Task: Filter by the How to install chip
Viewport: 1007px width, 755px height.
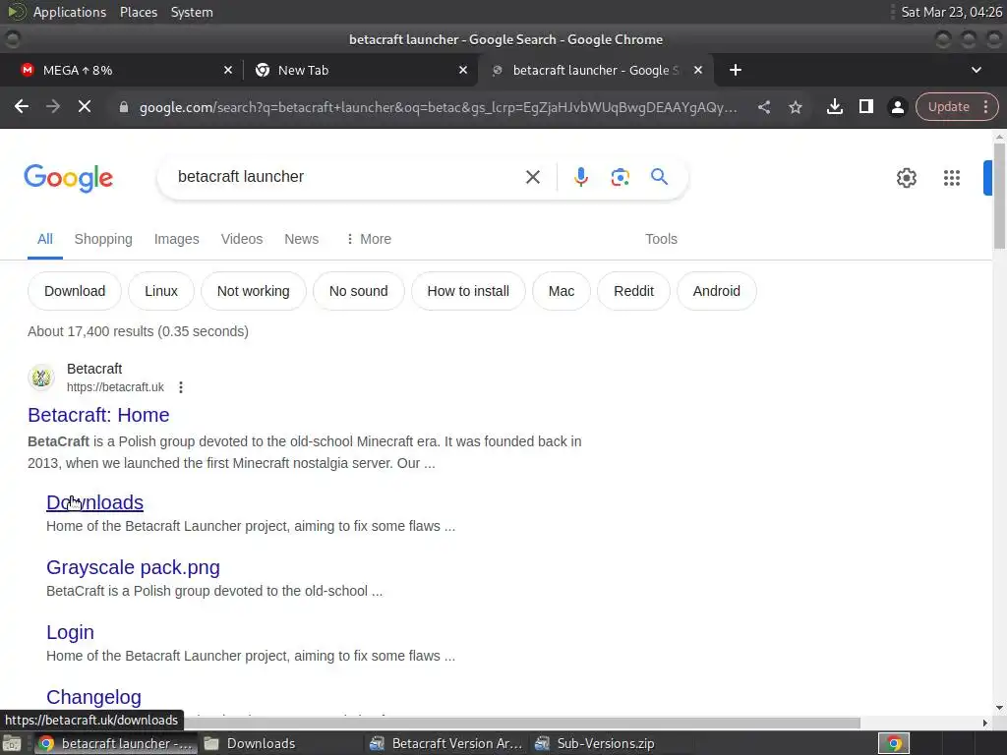Action: click(468, 291)
